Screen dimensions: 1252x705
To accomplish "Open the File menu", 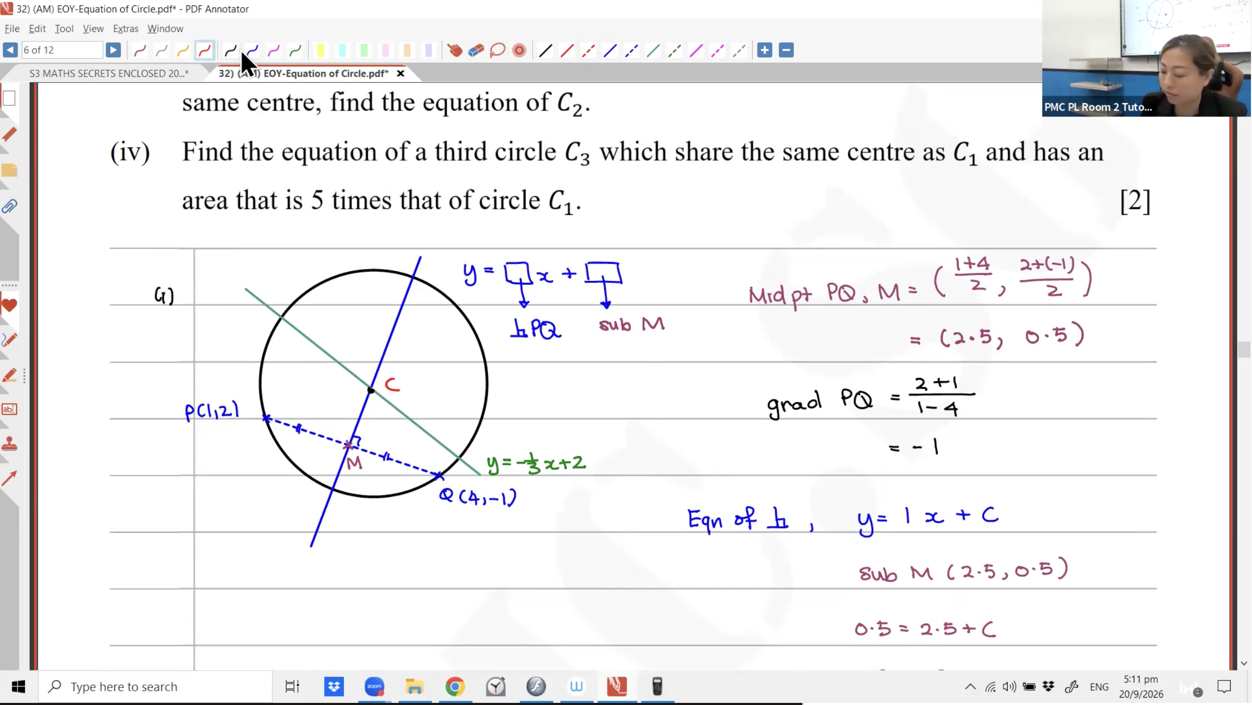I will coord(12,29).
